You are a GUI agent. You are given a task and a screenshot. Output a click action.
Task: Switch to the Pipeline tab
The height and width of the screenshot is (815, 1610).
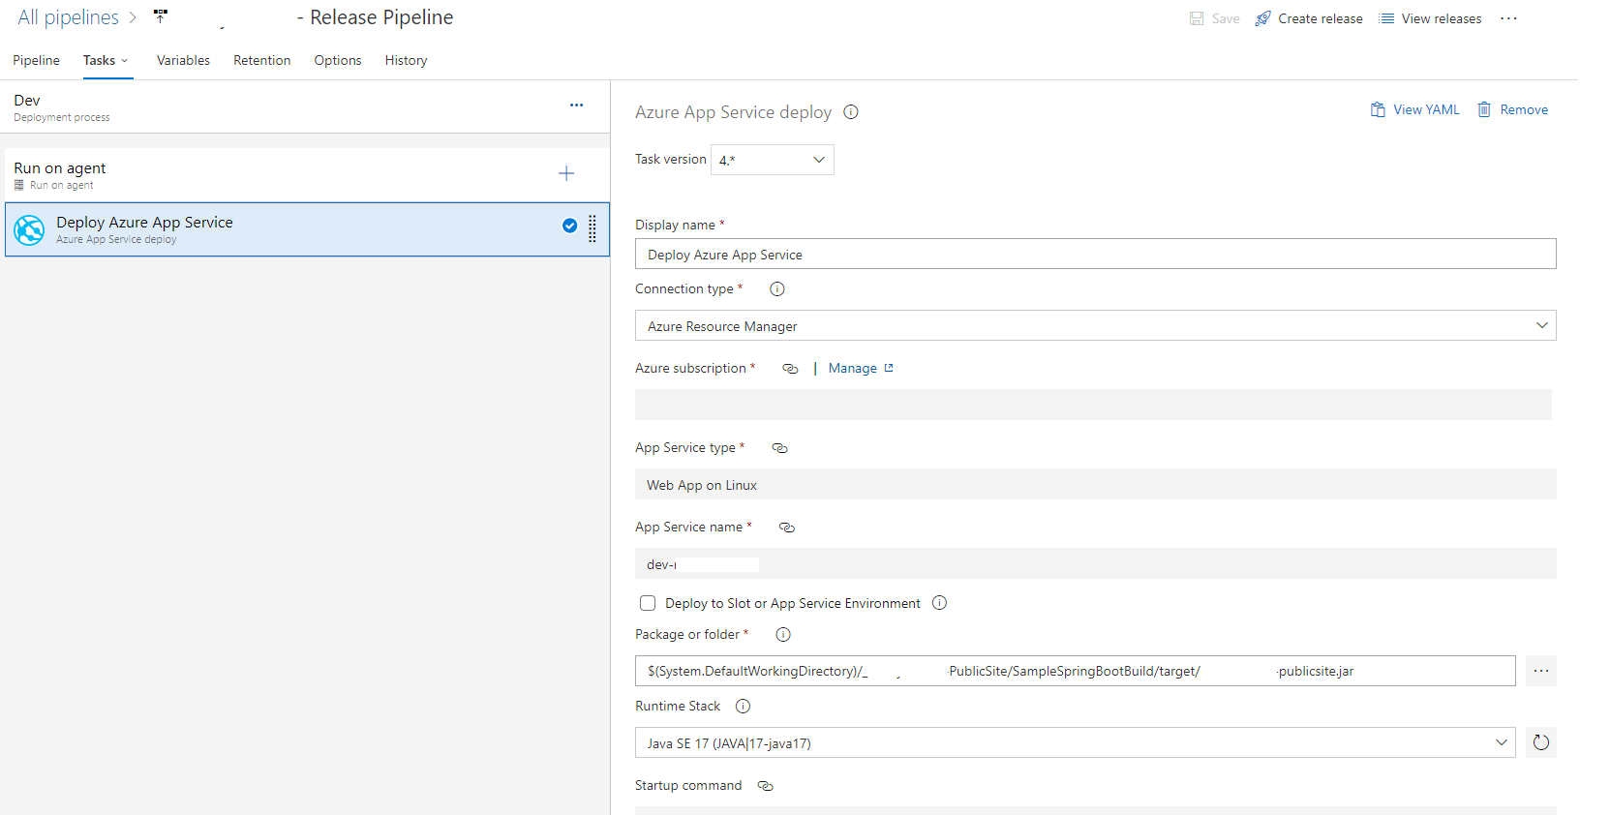coord(36,60)
